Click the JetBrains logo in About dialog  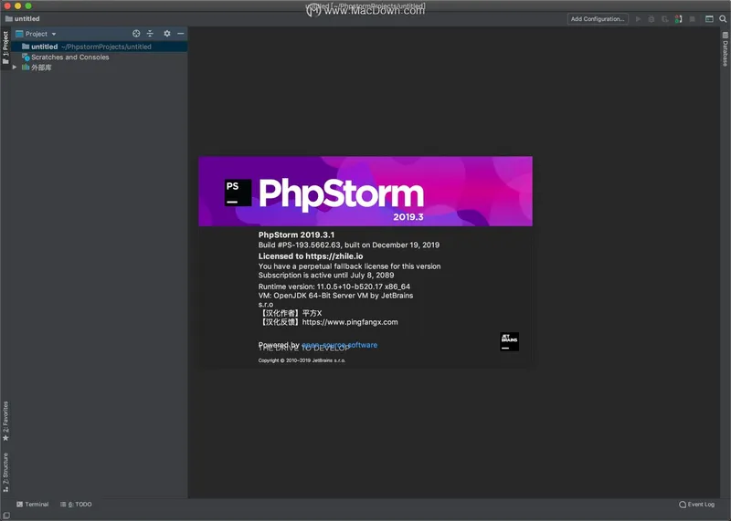509,341
